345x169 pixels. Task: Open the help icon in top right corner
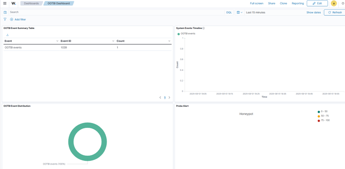click(343, 3)
